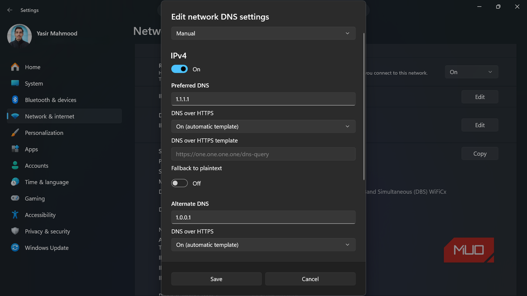Open Windows Update page
The width and height of the screenshot is (527, 296).
[x=64, y=248]
